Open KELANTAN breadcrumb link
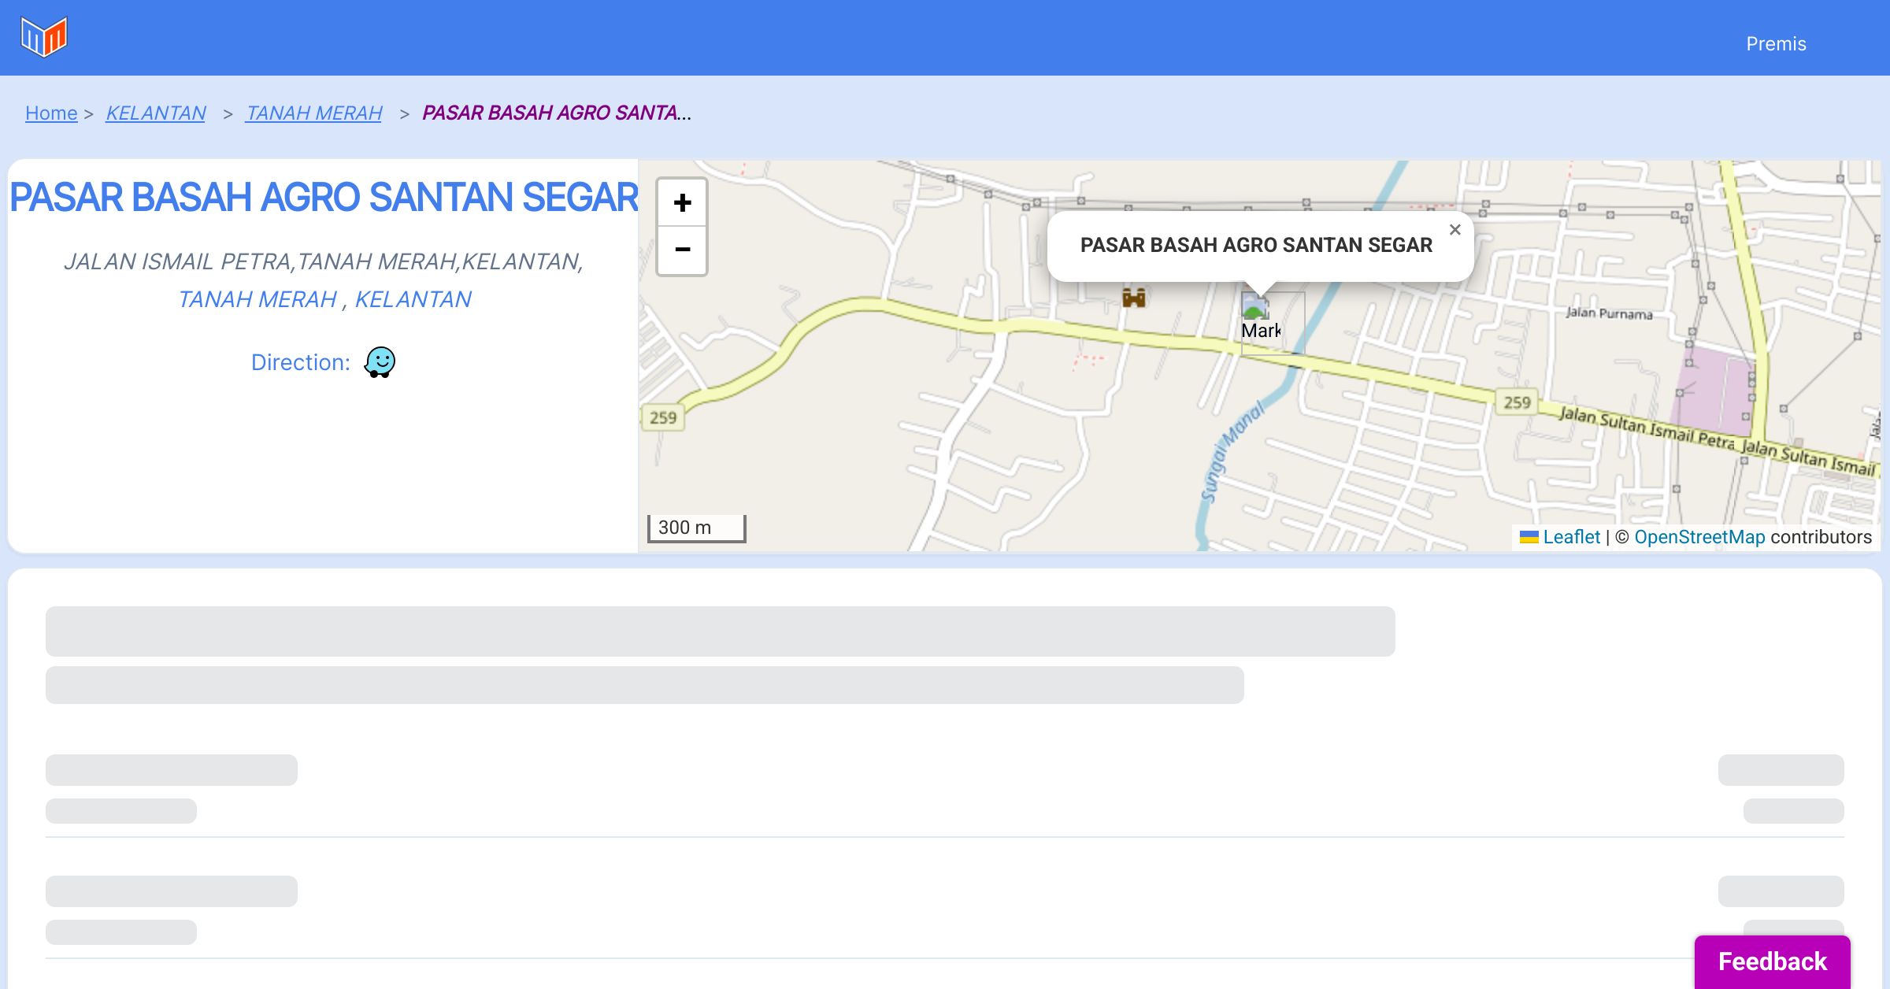This screenshot has width=1890, height=989. (x=156, y=113)
